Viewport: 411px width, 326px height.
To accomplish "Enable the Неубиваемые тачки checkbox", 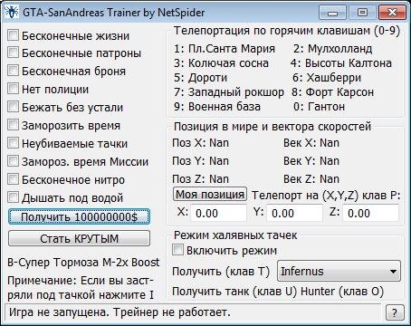I will (13, 143).
